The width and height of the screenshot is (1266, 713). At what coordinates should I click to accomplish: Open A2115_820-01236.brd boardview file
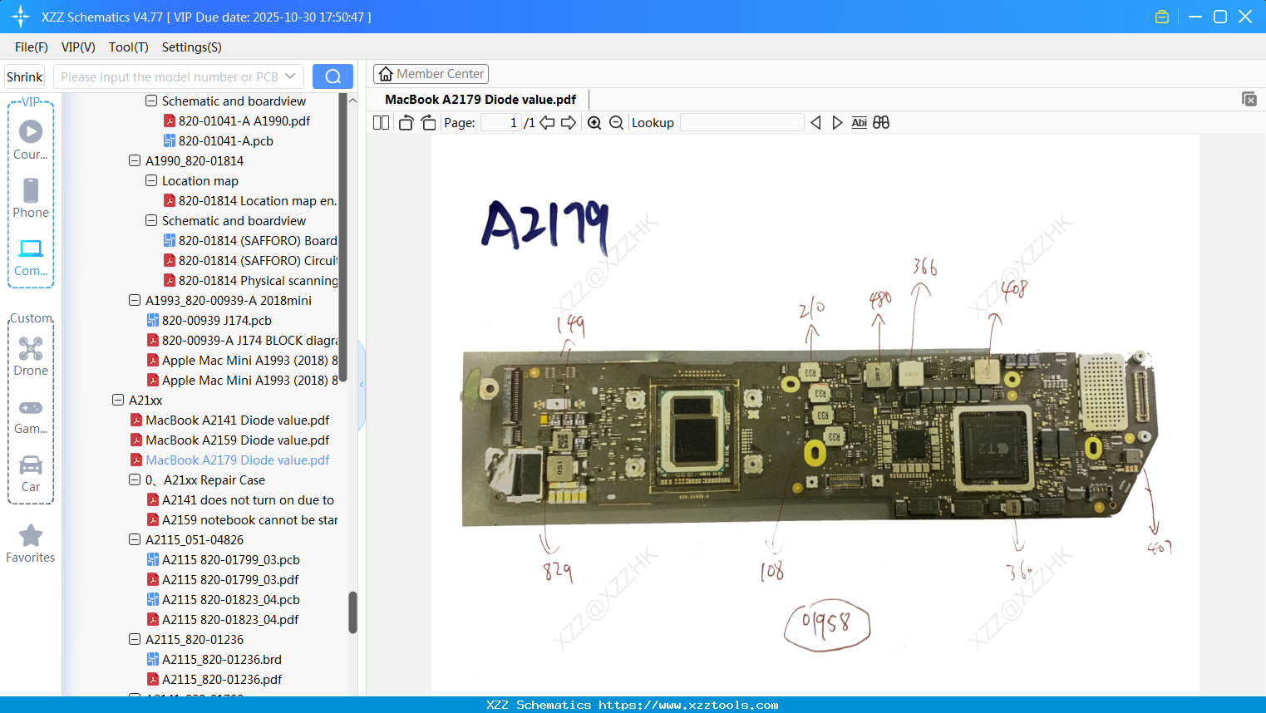(222, 659)
